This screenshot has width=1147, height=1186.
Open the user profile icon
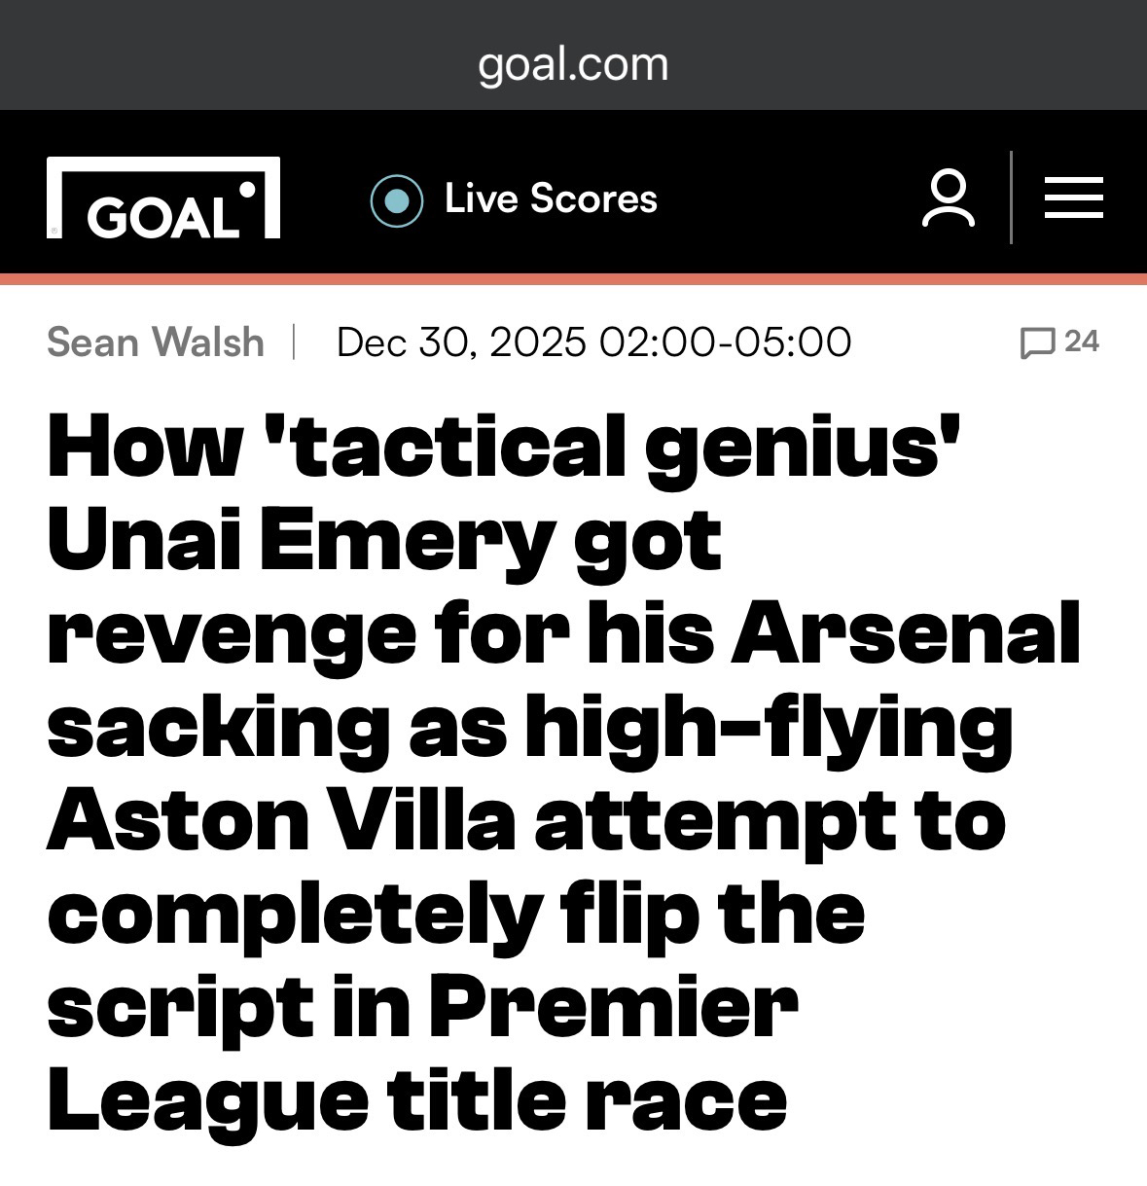[x=948, y=198]
